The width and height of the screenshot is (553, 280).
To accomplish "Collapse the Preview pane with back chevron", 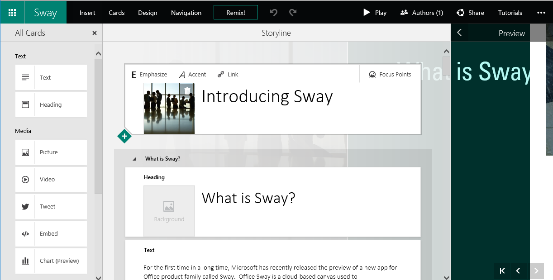I will coord(459,33).
